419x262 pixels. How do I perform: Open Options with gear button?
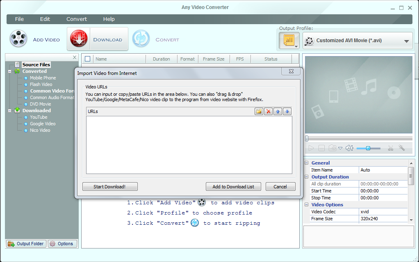(x=62, y=244)
